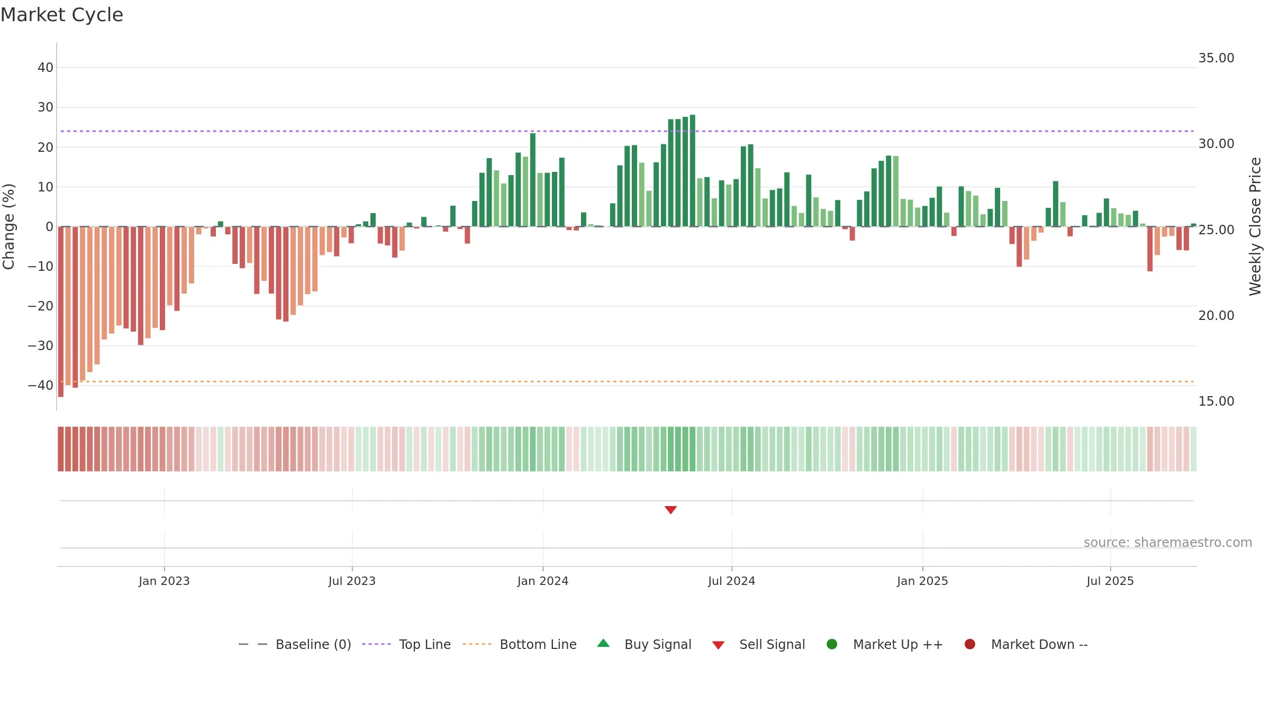
Task: Click the Jan 2023 axis label
Action: tap(164, 581)
